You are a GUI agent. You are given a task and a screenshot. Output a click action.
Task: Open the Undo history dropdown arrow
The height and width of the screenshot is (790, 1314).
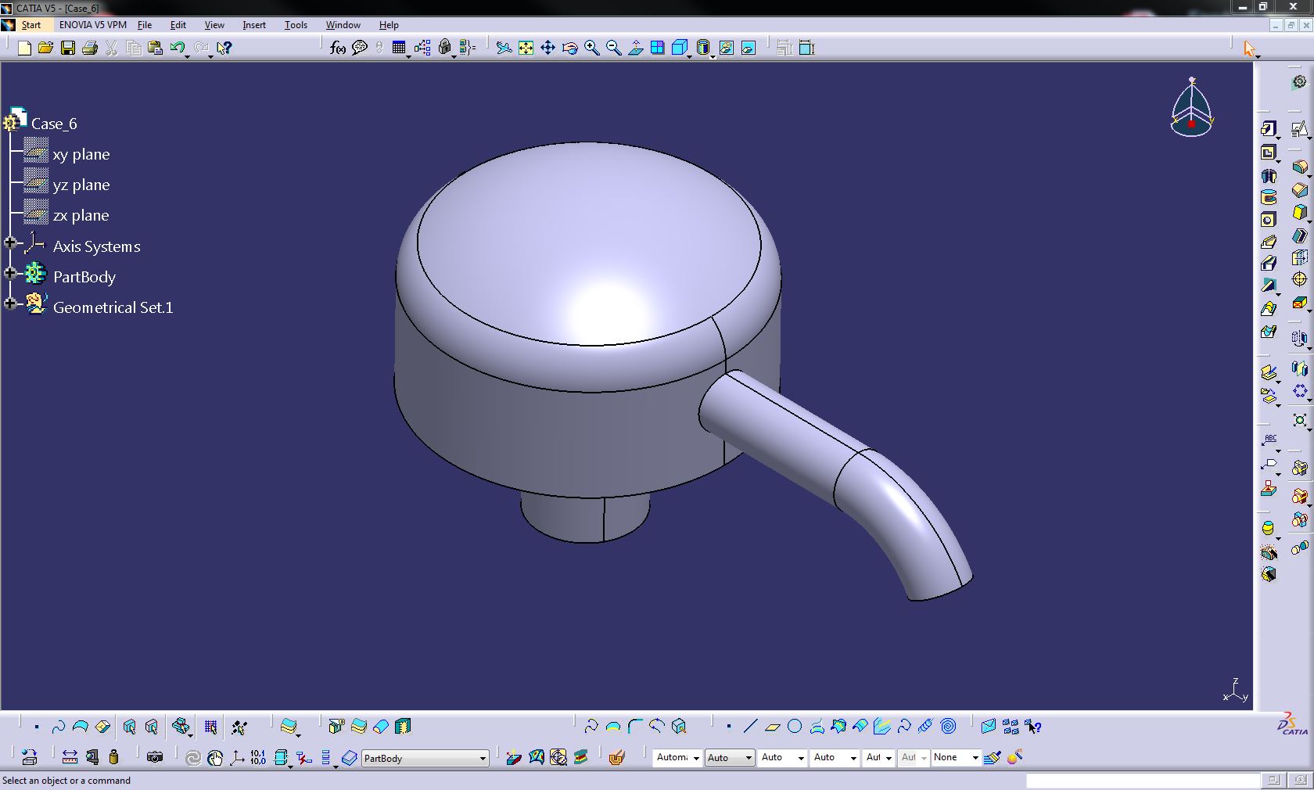(x=188, y=57)
